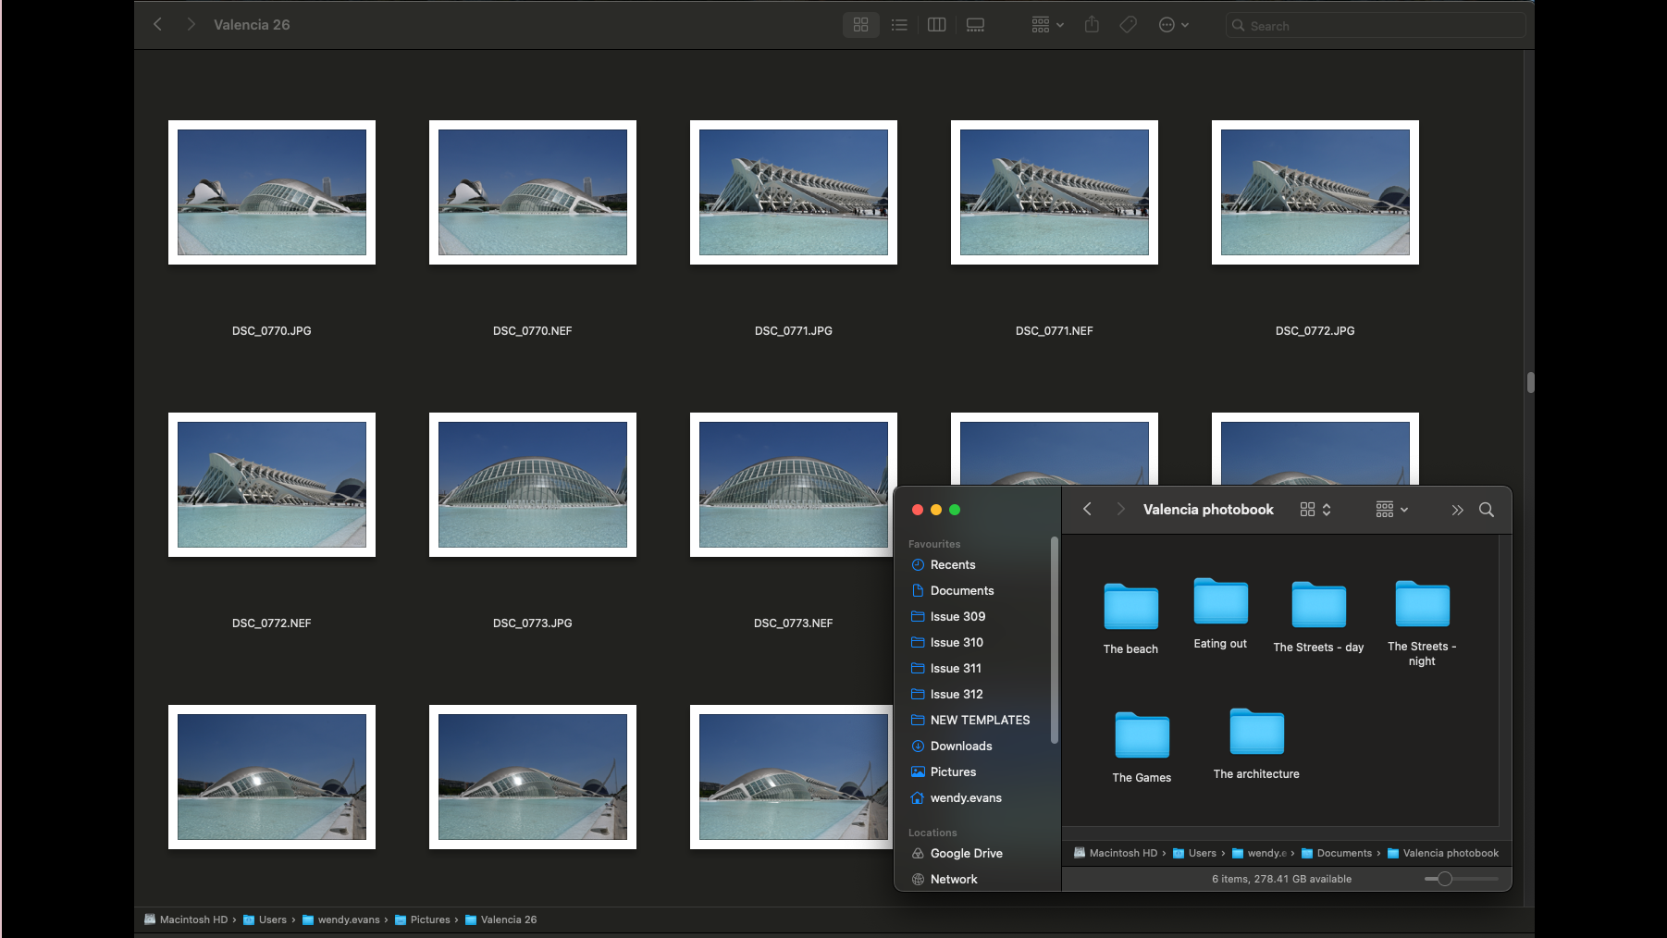Select the DSC_0771.NEF thumbnail
This screenshot has height=938, width=1667.
pyautogui.click(x=1055, y=192)
